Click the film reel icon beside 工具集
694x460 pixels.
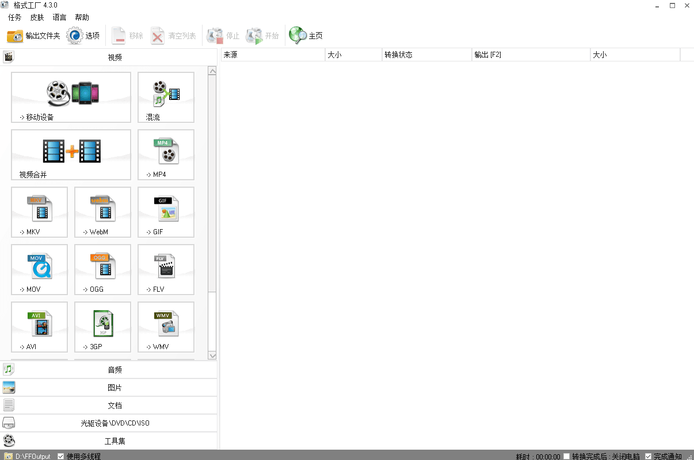[x=9, y=440]
